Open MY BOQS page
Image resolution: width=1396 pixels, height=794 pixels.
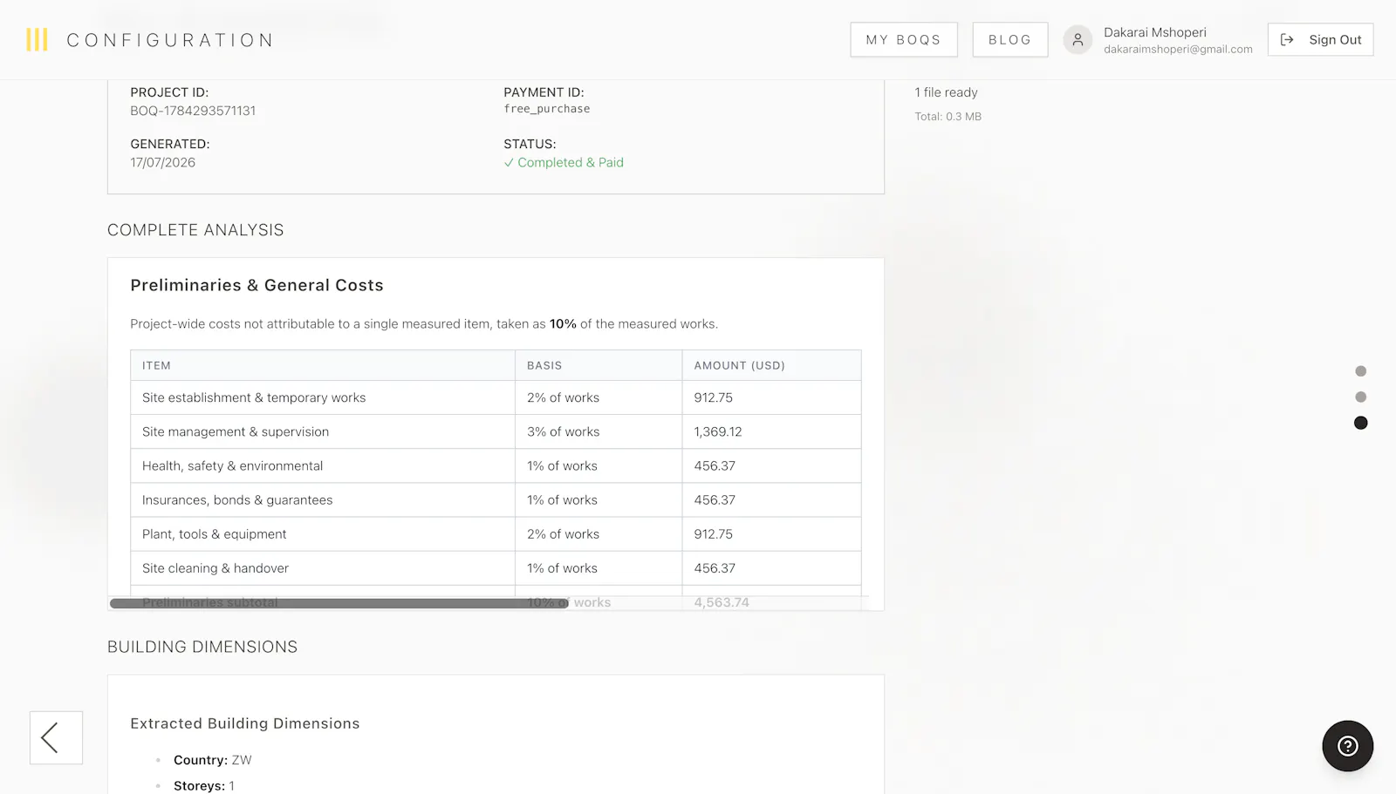pyautogui.click(x=904, y=39)
